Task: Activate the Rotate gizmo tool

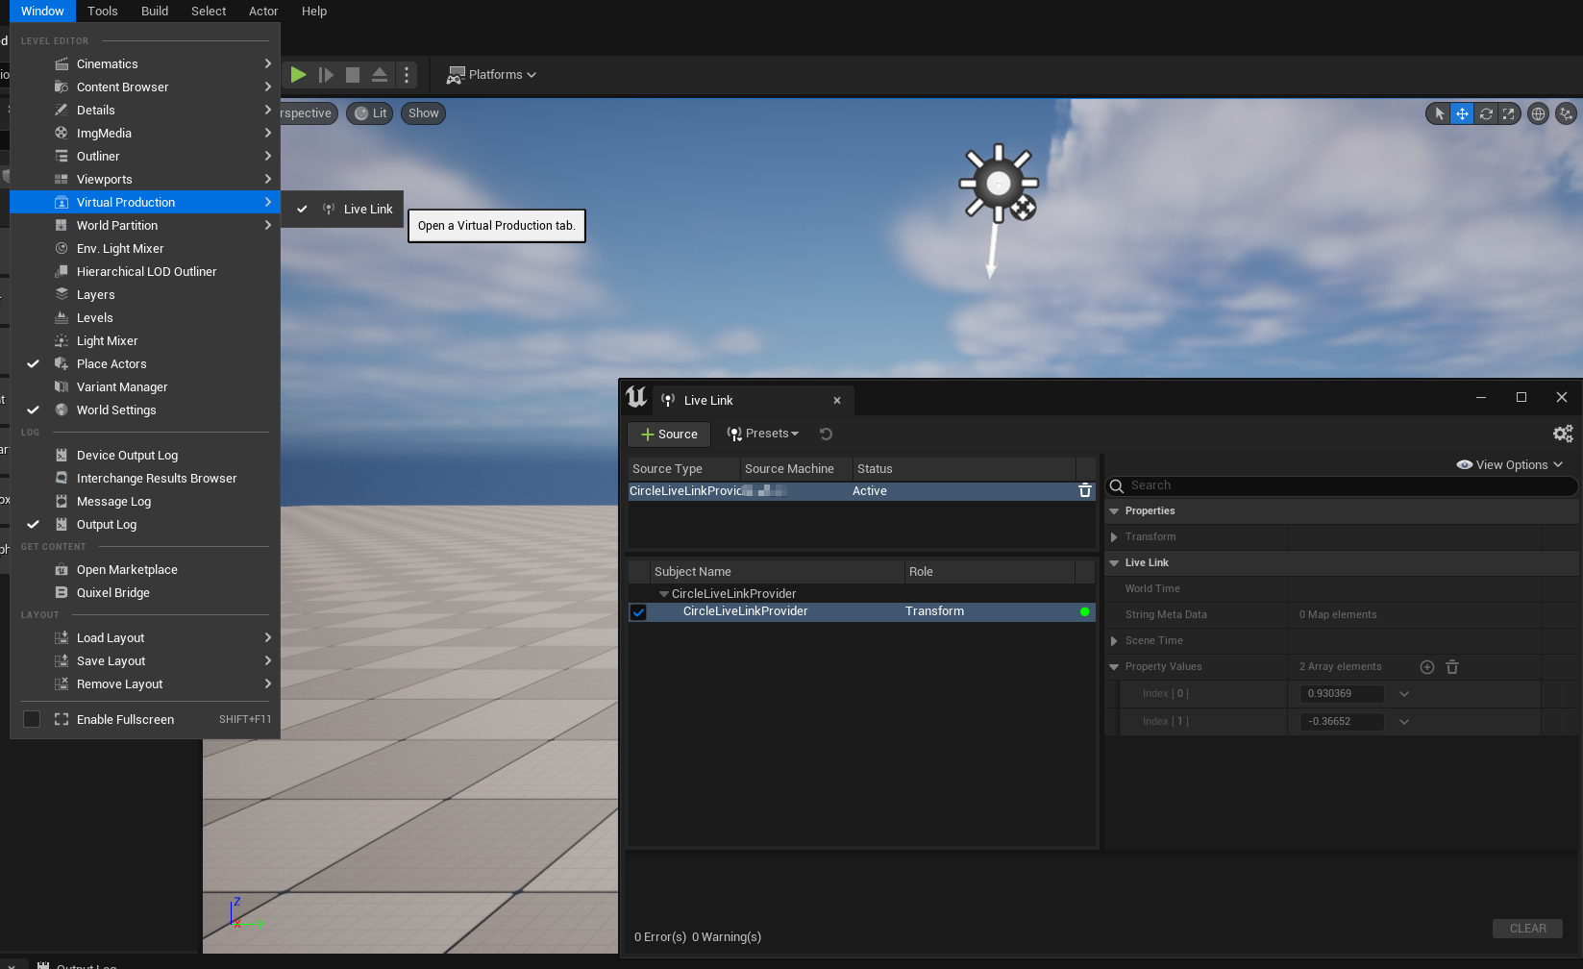Action: pyautogui.click(x=1486, y=113)
